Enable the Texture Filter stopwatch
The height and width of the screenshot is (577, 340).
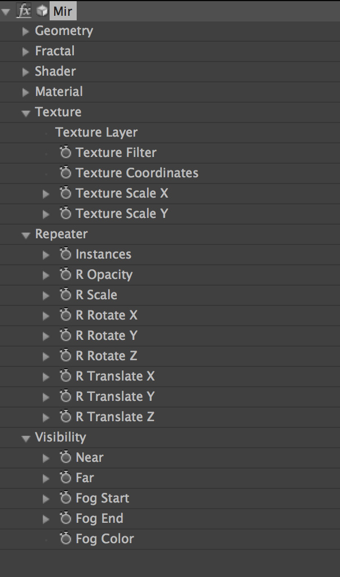(65, 152)
